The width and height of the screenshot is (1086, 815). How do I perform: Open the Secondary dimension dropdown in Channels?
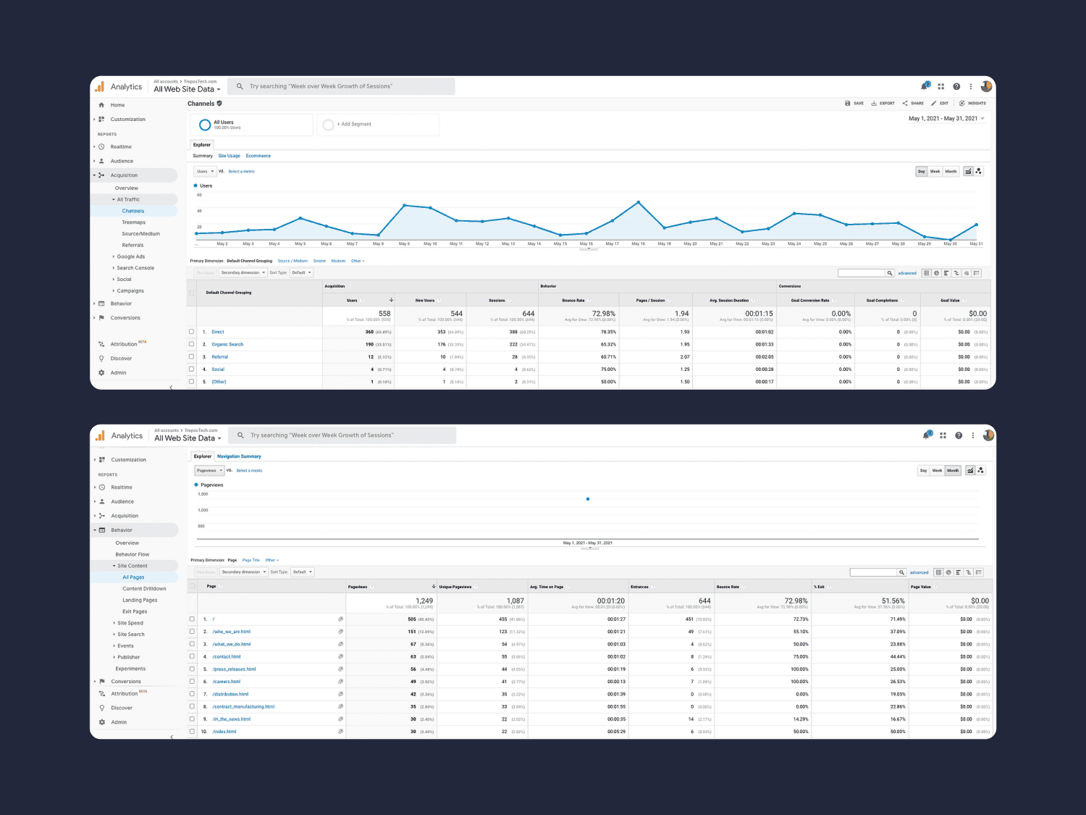[x=243, y=273]
